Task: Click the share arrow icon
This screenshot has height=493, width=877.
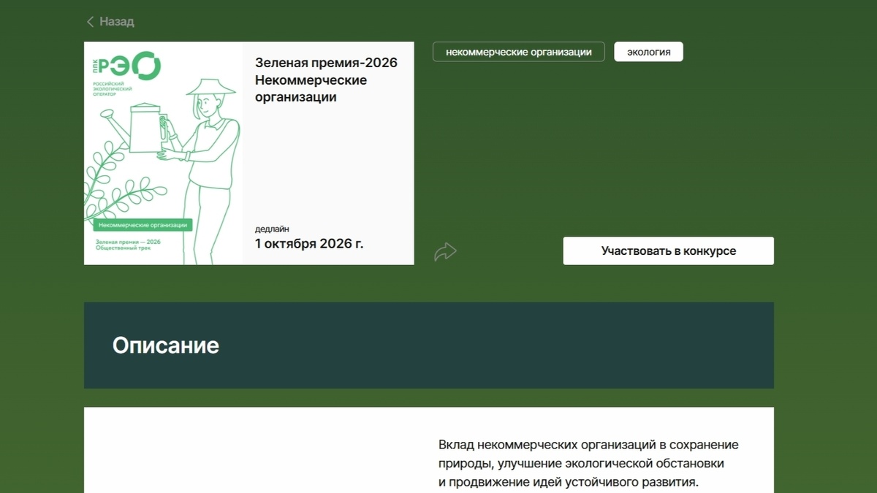Action: click(445, 252)
